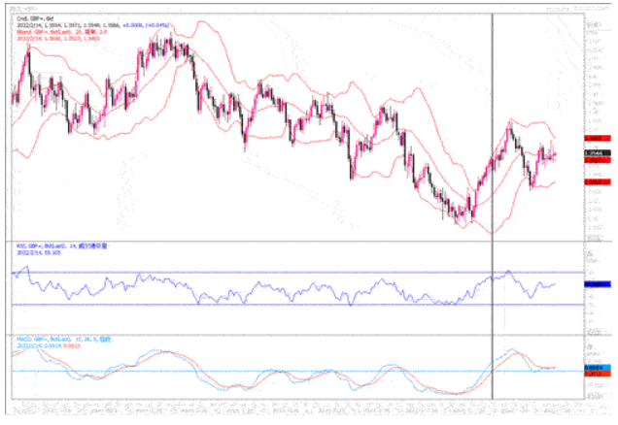This screenshot has height=425, width=618.
Task: Click the RSI lower oversold horizontal line
Action: [292, 305]
